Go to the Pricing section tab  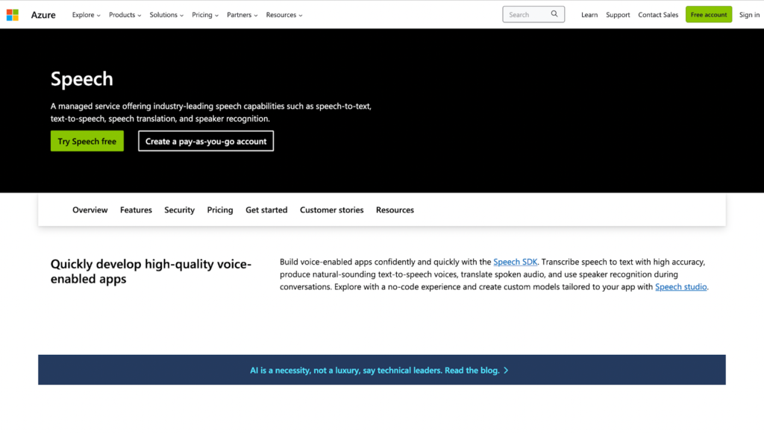click(x=220, y=210)
